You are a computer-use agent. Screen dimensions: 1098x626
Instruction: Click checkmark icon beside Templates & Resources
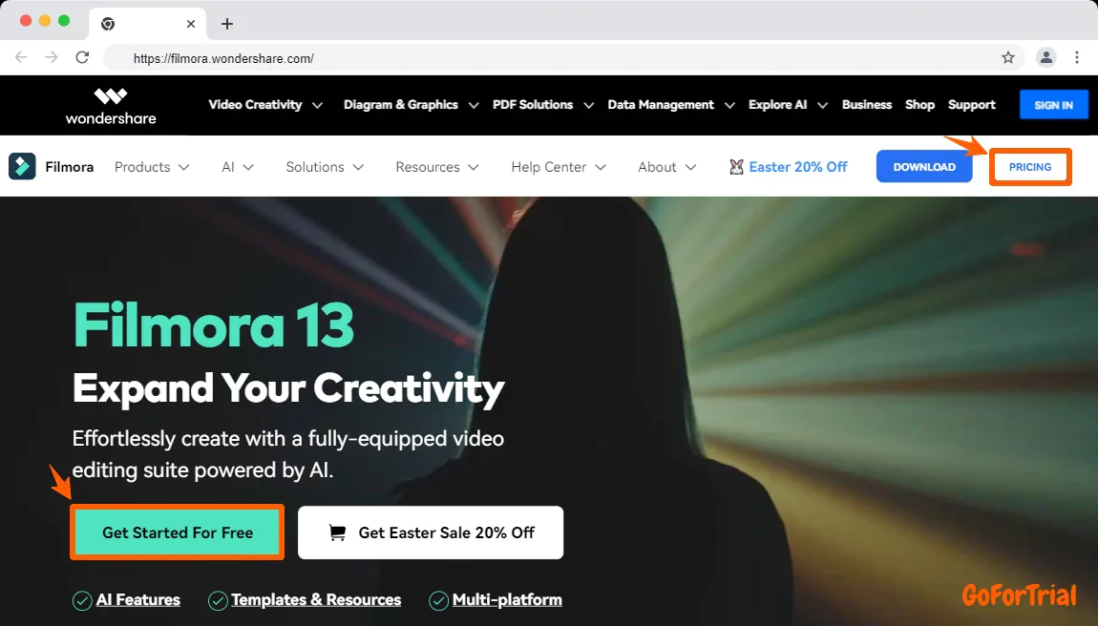click(x=218, y=601)
